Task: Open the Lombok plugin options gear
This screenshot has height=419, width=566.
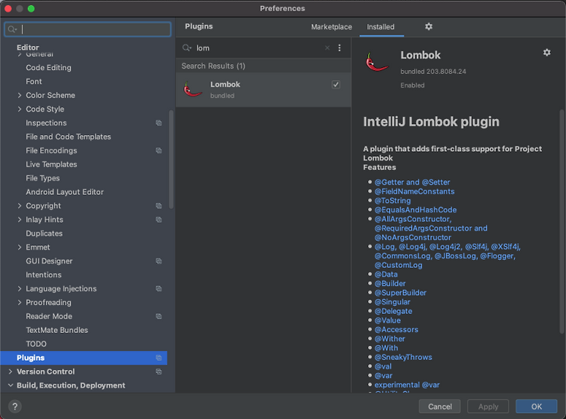Action: (547, 52)
